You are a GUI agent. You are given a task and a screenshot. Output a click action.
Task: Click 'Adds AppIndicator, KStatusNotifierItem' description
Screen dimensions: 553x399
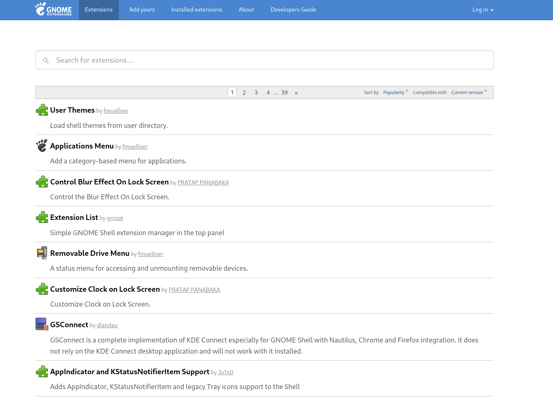click(175, 387)
